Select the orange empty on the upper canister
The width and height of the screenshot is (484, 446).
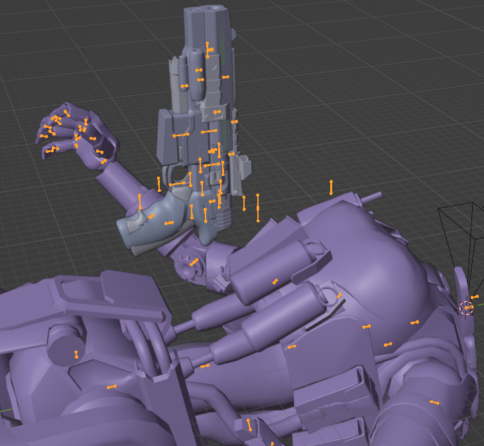point(275,281)
